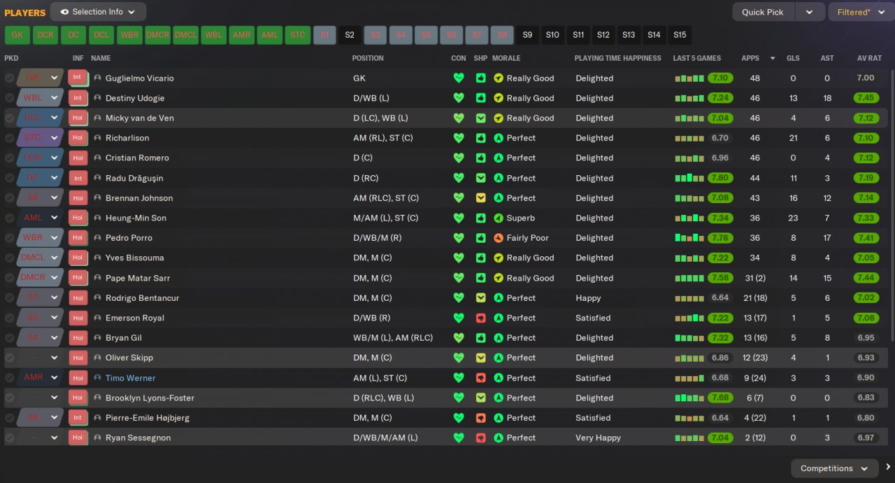Toggle picked checkbox for Heung-Min Son
Viewport: 895px width, 483px height.
pyautogui.click(x=9, y=218)
